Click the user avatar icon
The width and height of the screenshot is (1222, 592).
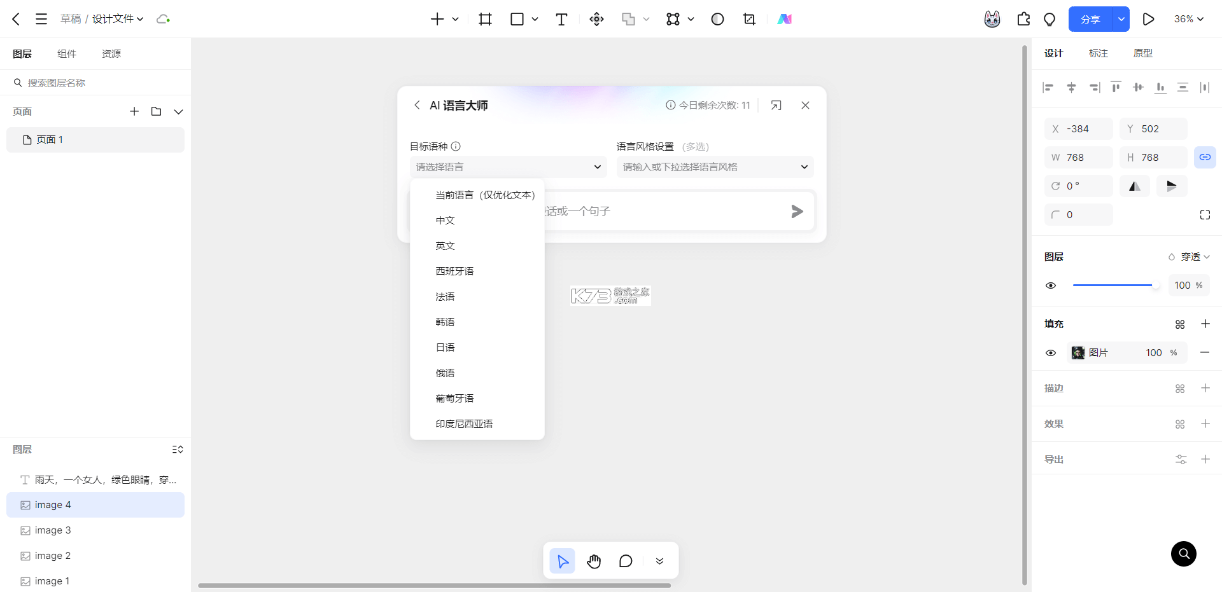992,19
